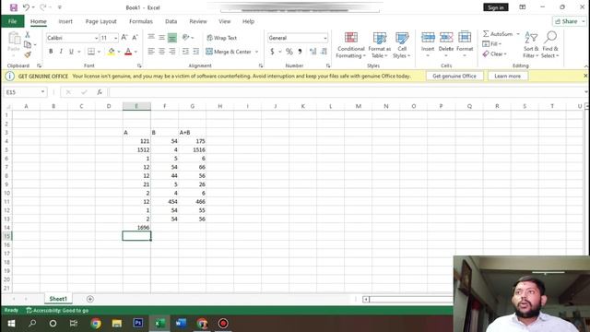Image resolution: width=590 pixels, height=332 pixels.
Task: Switch to the Review tab
Action: click(x=198, y=21)
